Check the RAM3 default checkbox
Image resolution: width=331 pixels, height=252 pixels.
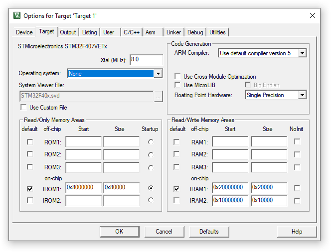click(x=176, y=167)
